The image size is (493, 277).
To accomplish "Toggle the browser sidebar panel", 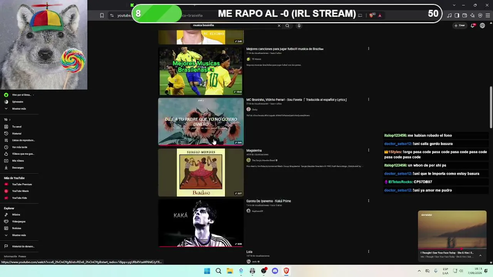I will 457,15.
